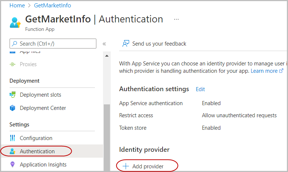Viewport: 288px width, 172px height.
Task: Click the plus icon beside Add provider
Action: (126, 166)
